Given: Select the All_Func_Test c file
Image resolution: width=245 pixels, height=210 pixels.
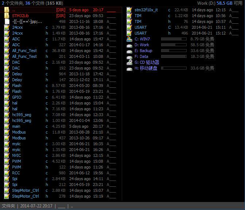Looking at the screenshot, I should tap(60, 51).
